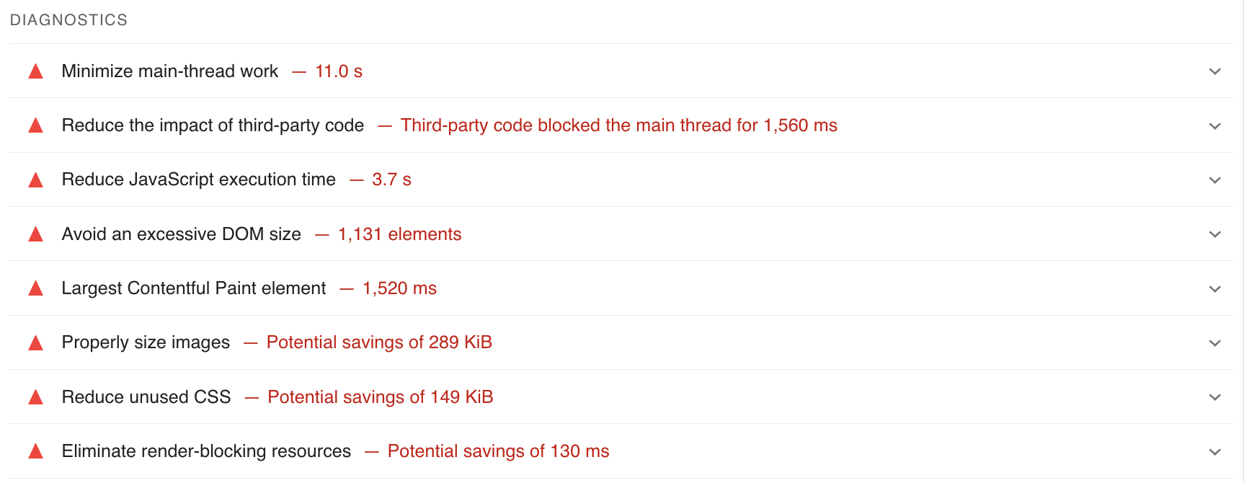Click the "1,131 elements" value text
1244x483 pixels.
pyautogui.click(x=399, y=234)
